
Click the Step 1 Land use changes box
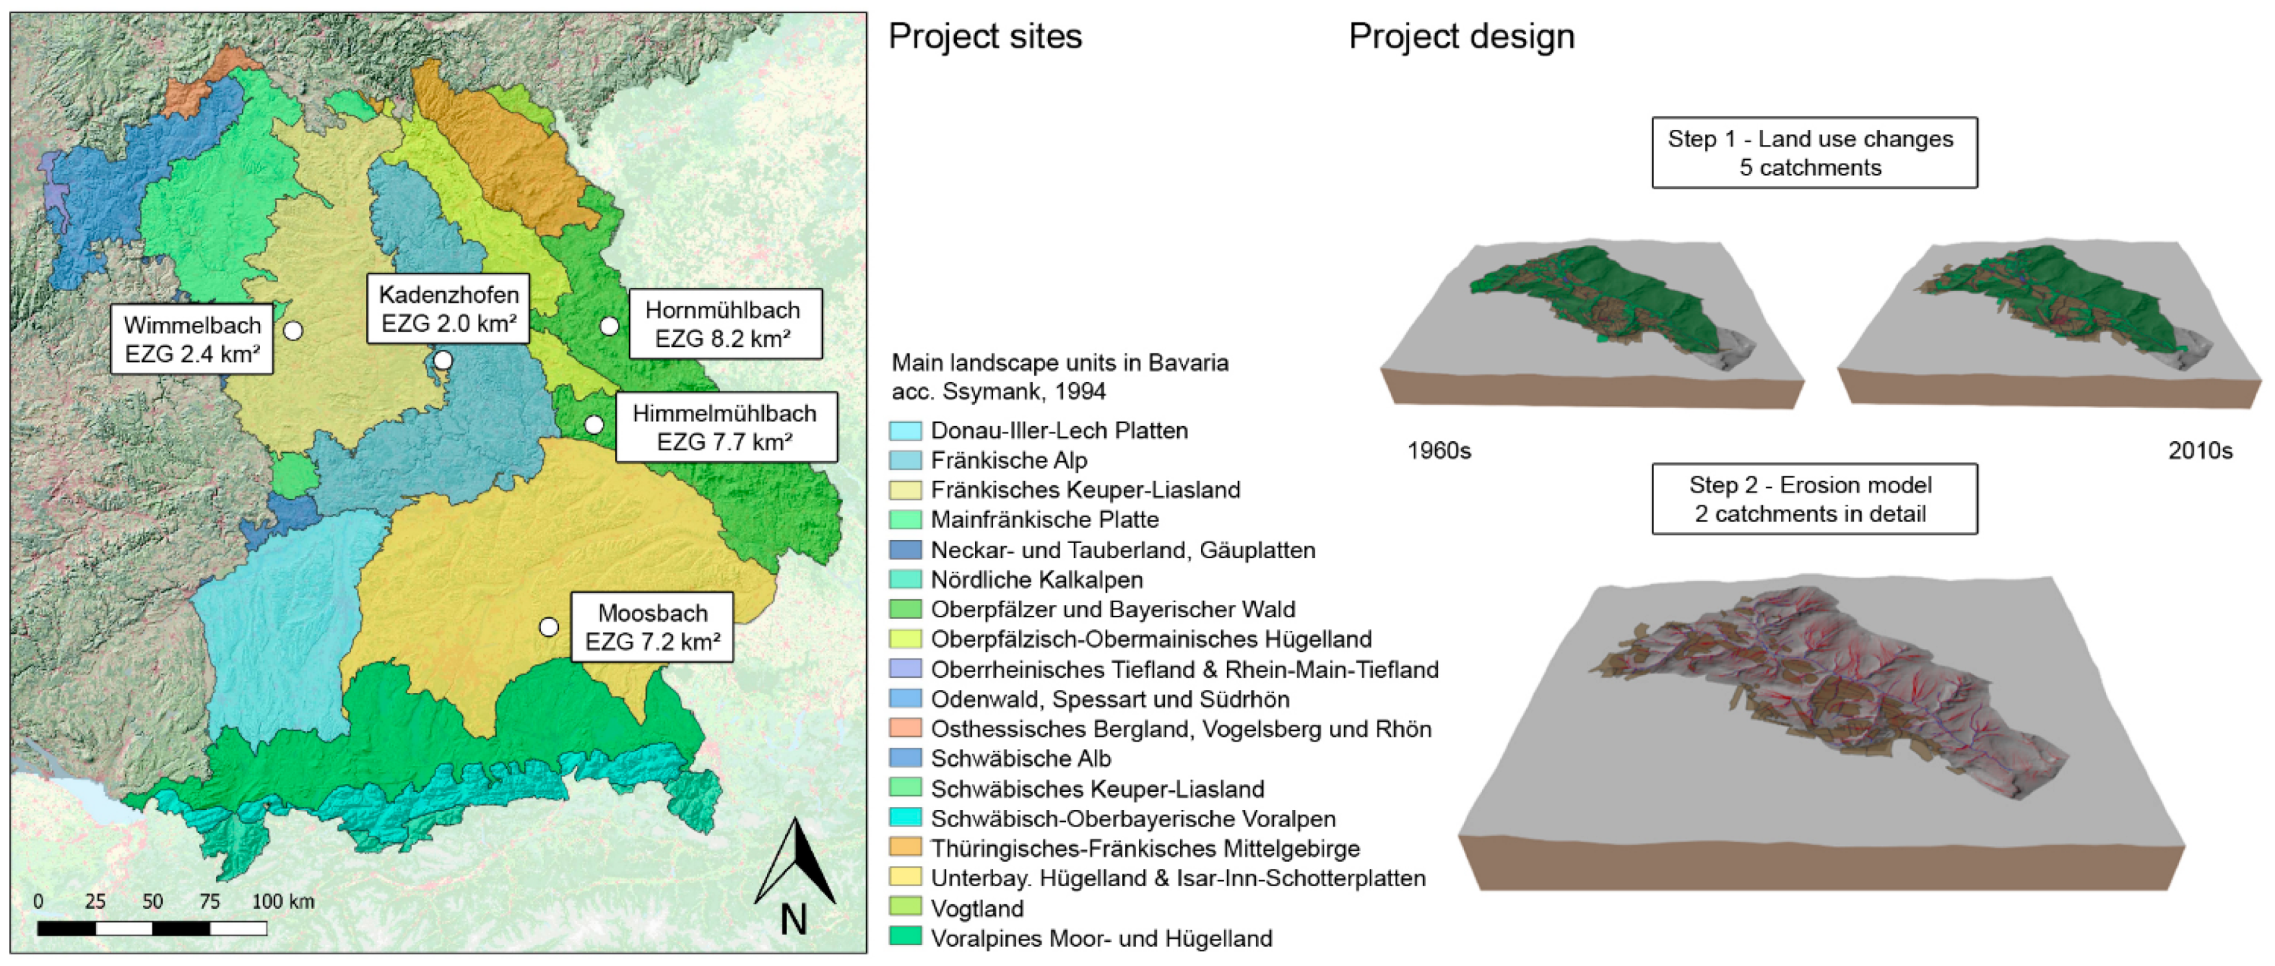pyautogui.click(x=1814, y=153)
